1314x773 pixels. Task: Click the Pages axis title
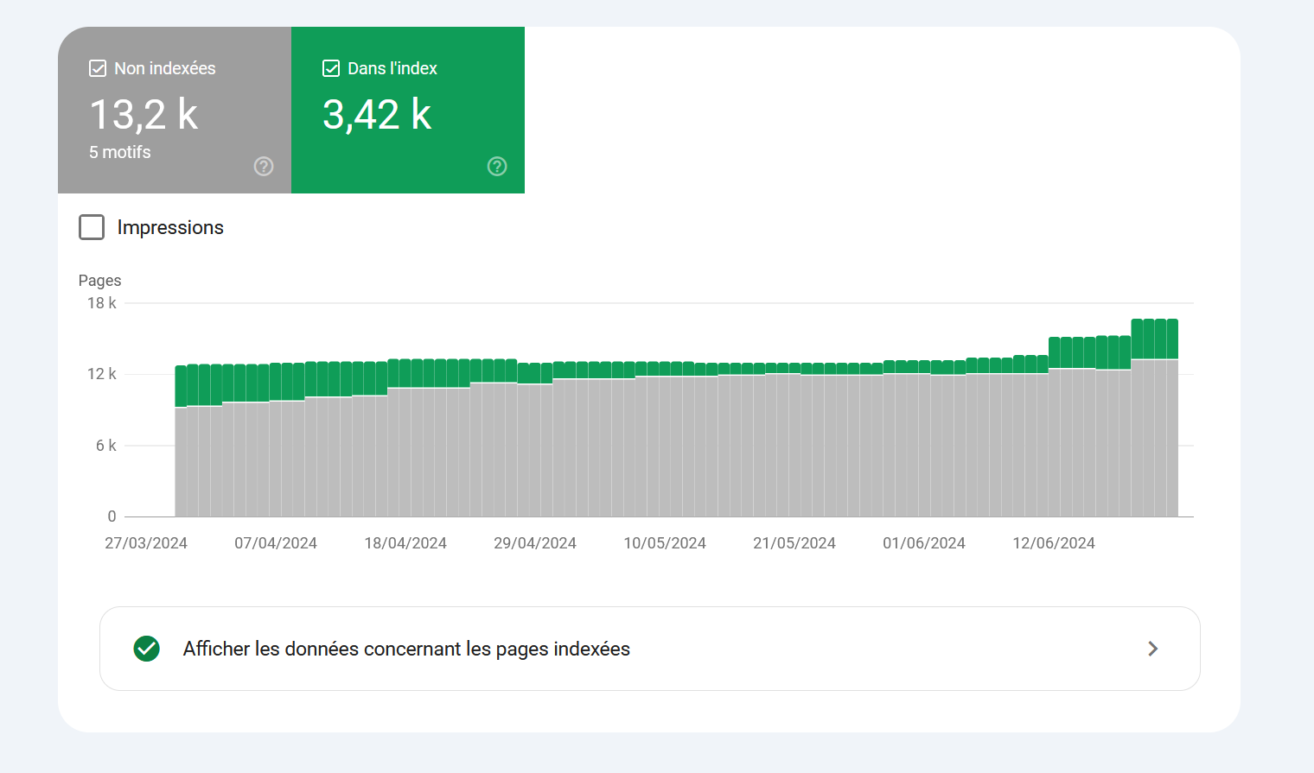pos(99,281)
